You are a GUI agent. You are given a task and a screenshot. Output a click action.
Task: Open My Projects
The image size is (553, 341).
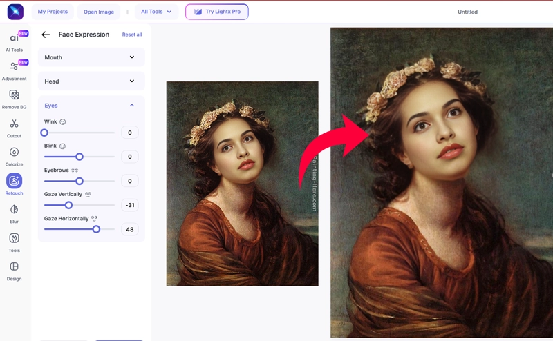click(53, 12)
